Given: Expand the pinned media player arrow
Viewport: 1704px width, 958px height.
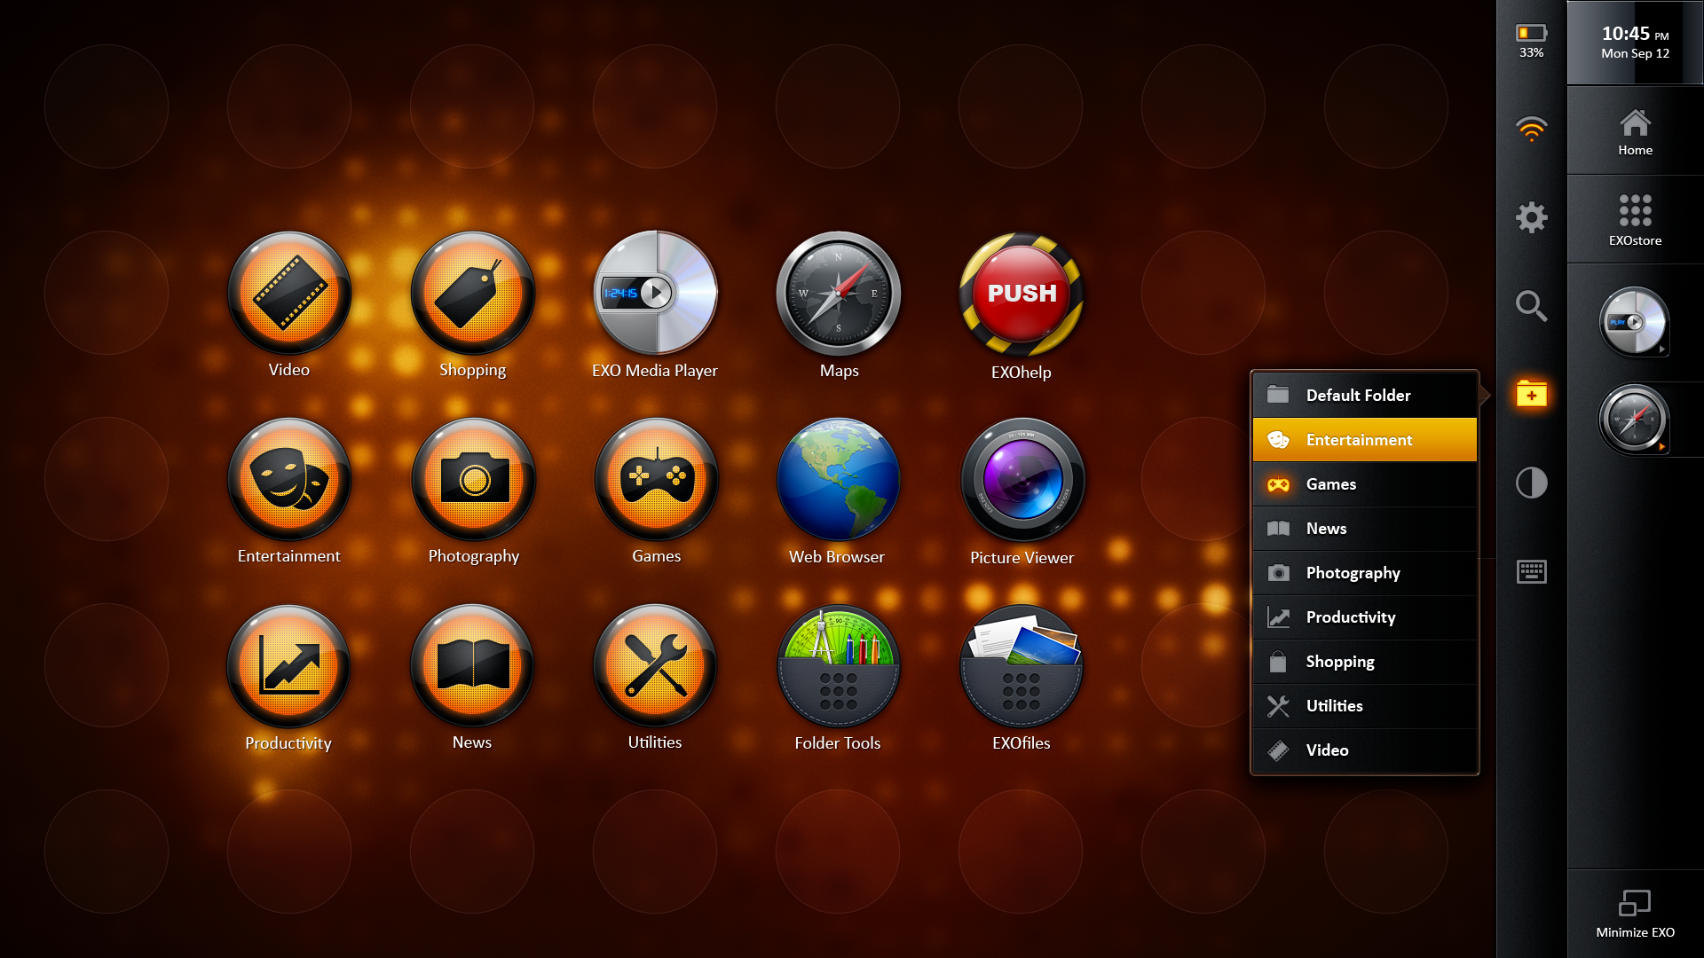Looking at the screenshot, I should click(1662, 349).
